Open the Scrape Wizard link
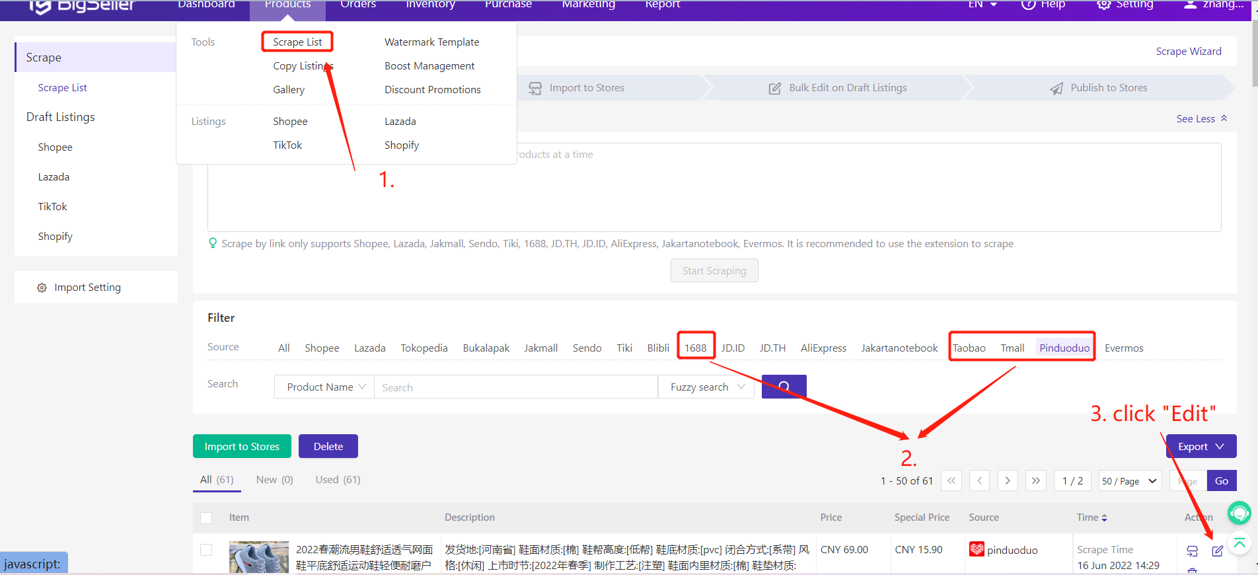 pos(1189,52)
